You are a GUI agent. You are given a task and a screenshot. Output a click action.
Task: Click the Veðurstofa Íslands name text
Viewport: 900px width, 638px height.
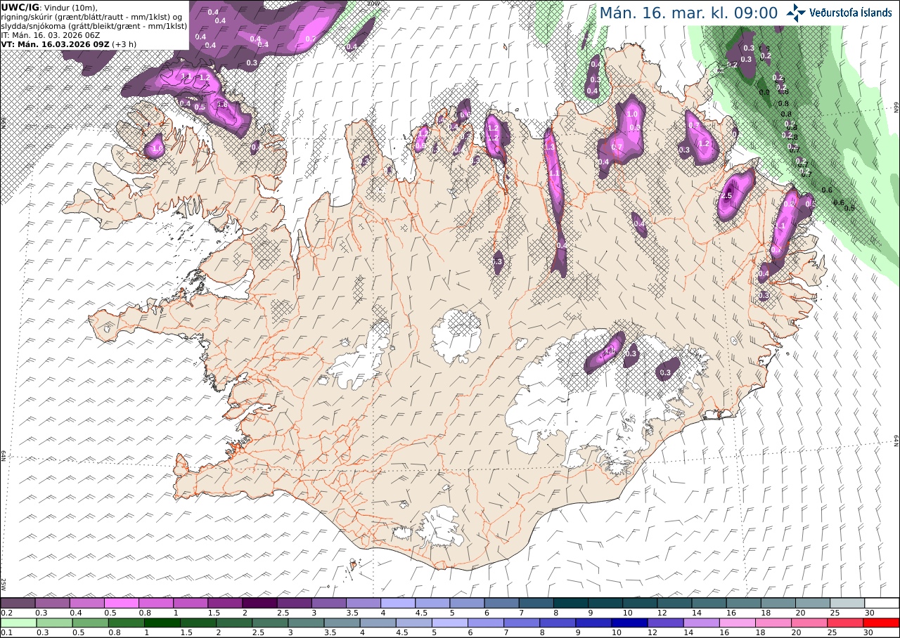(851, 12)
